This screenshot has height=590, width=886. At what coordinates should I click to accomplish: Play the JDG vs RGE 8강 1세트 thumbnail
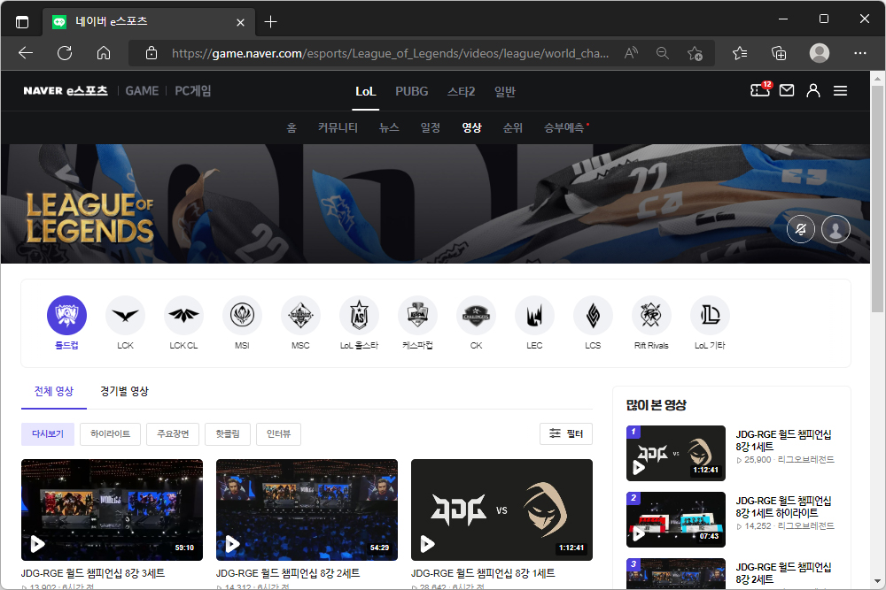501,510
